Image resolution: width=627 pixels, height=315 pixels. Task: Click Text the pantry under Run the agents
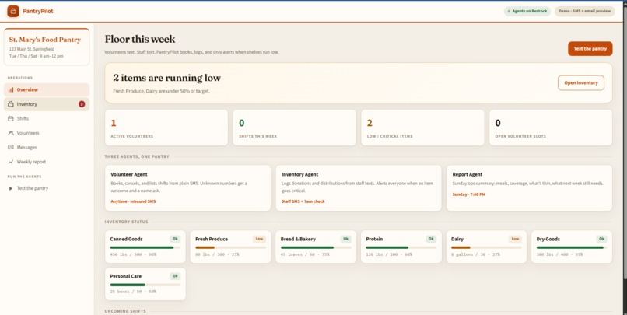pyautogui.click(x=47, y=188)
